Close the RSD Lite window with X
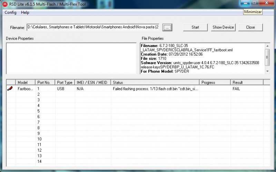Image resolution: width=276 pixels, height=172 pixels. [x=266, y=3]
